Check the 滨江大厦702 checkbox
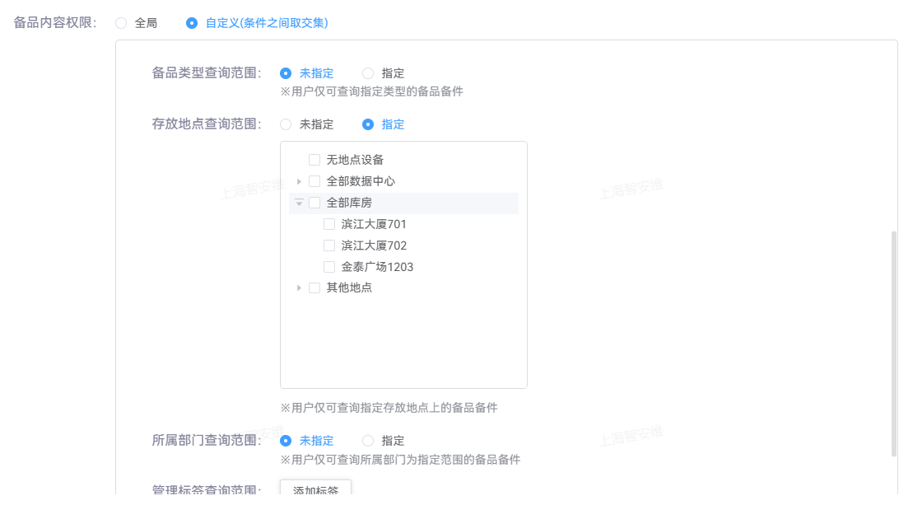 click(x=329, y=245)
